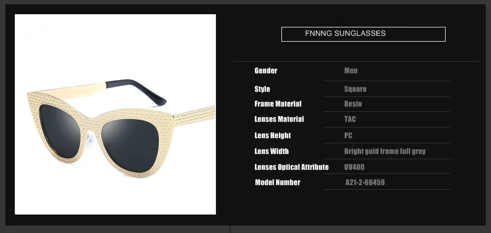Click model number A21-2-66459
Screen dimensions: 491x233
365,182
